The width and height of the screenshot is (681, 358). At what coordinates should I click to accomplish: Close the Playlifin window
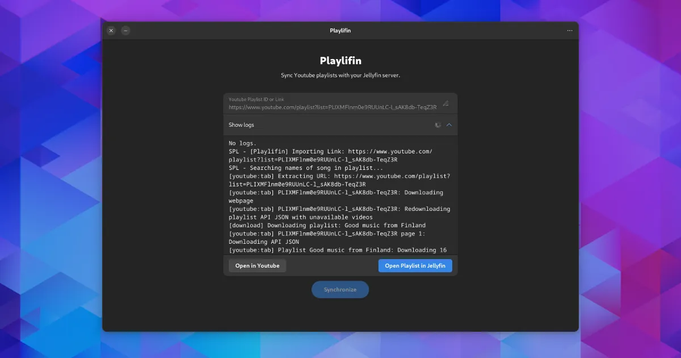click(x=111, y=31)
